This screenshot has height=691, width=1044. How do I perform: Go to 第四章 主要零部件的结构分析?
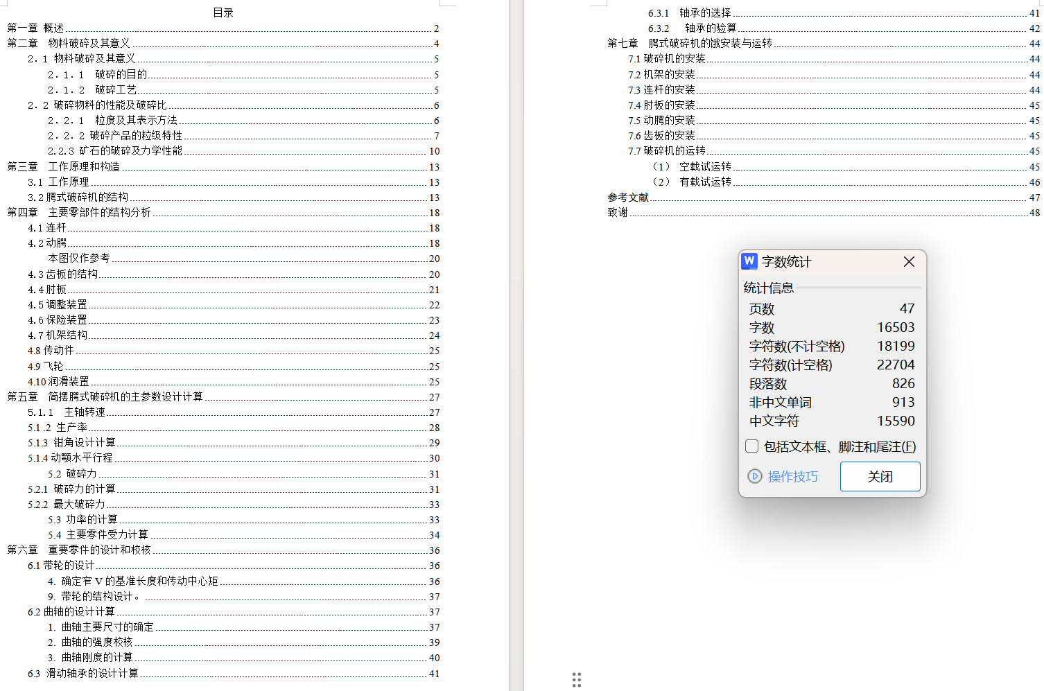pyautogui.click(x=223, y=212)
